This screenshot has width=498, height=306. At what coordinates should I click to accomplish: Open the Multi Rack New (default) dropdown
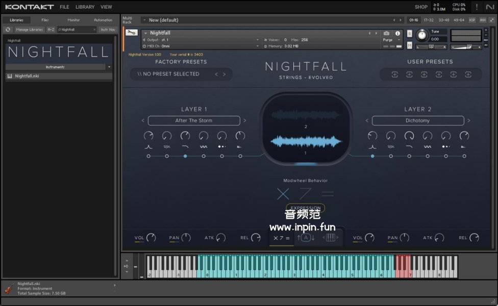click(x=144, y=20)
